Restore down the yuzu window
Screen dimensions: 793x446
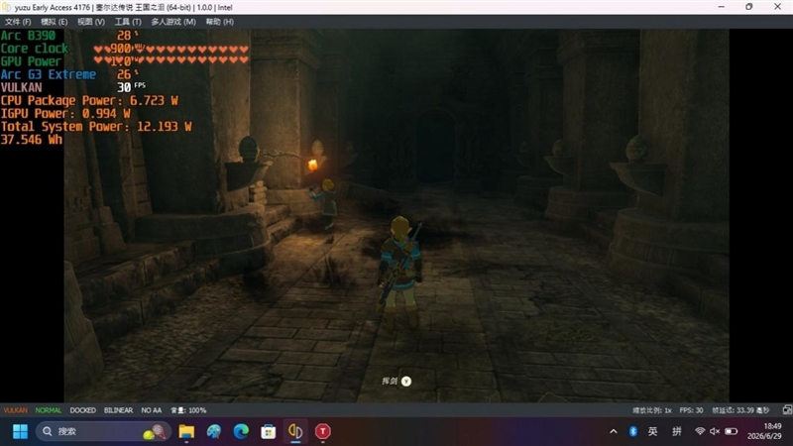tap(749, 7)
